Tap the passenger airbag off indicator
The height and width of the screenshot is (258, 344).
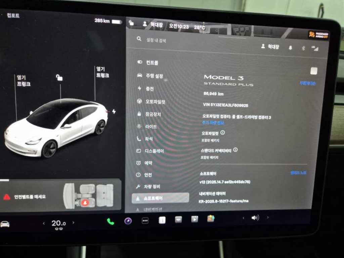click(318, 35)
